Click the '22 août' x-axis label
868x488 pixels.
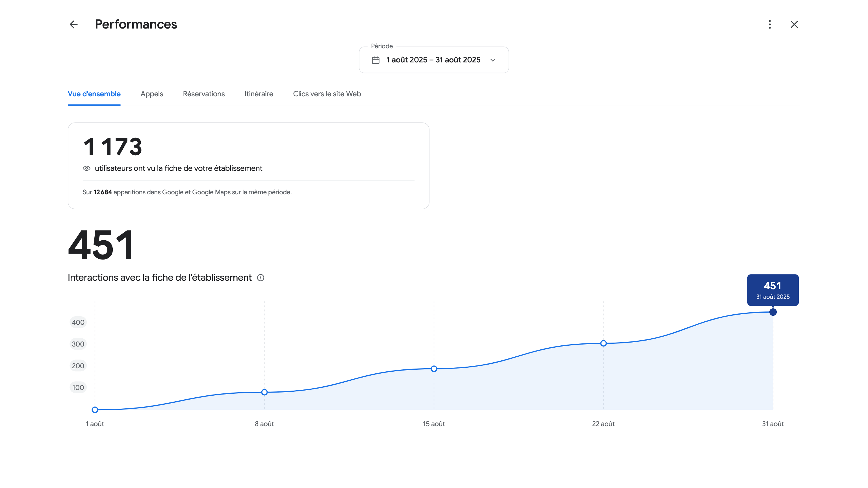pos(603,424)
